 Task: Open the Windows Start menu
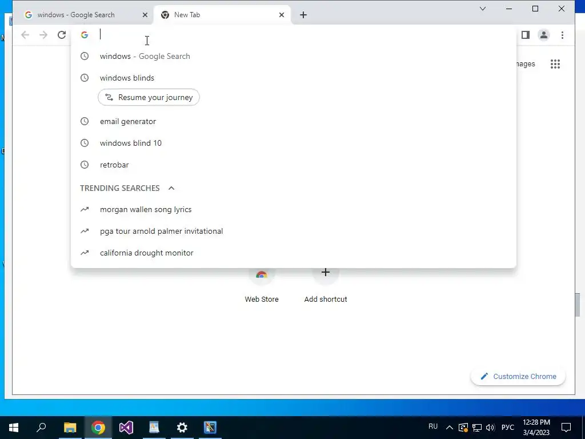click(14, 428)
